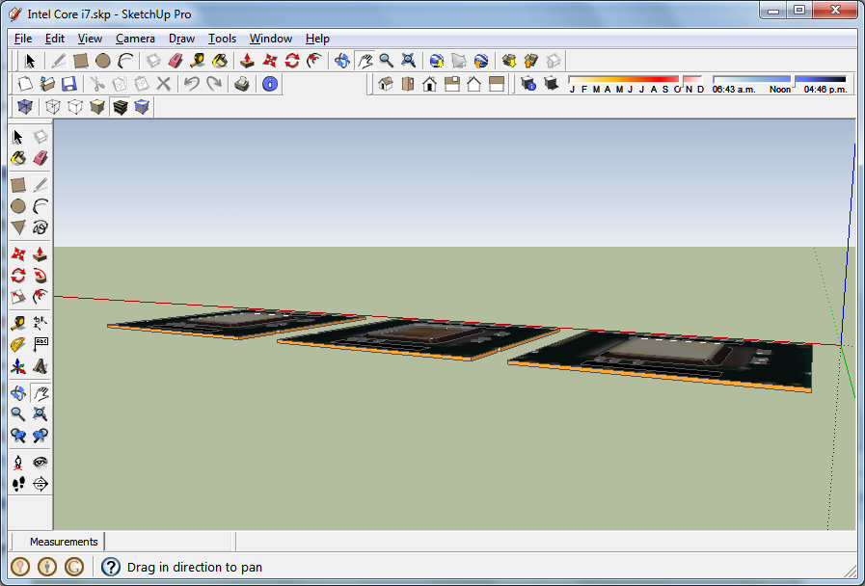
Task: Select the Polygon tool in left toolbar
Action: tap(18, 227)
